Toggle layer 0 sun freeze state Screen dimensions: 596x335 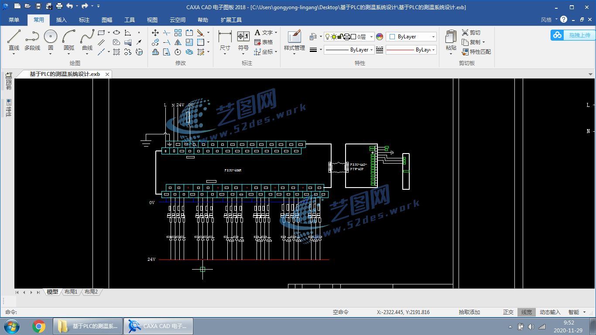[x=334, y=37]
